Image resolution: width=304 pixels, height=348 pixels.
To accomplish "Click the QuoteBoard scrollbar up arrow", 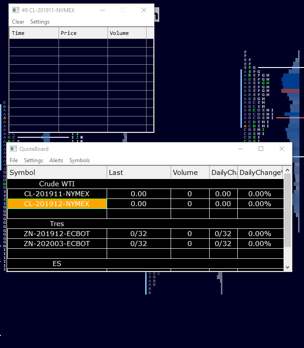I will [x=287, y=170].
